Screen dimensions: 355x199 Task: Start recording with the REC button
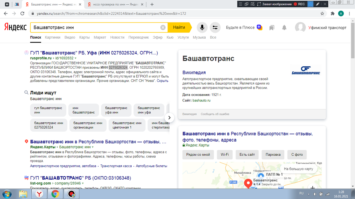[x=299, y=4]
